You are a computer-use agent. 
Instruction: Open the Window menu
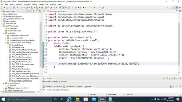pos(53,5)
